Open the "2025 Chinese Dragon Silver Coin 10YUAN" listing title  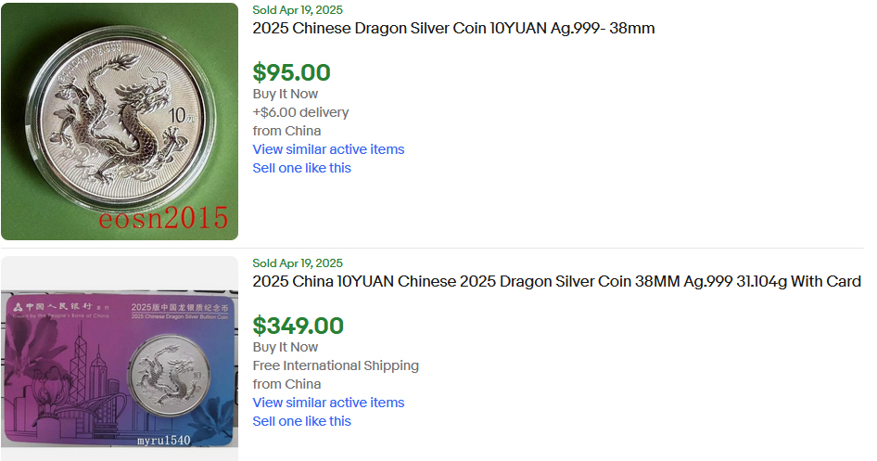[x=453, y=28]
